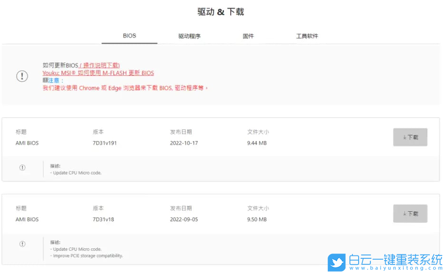This screenshot has width=448, height=274.
Task: Select the BIOS tab
Action: click(129, 36)
